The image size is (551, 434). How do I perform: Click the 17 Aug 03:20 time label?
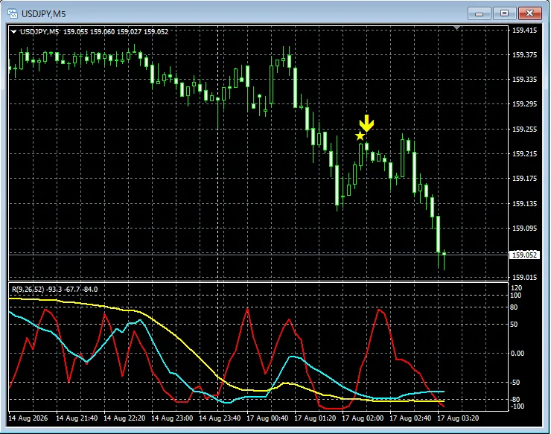[458, 418]
